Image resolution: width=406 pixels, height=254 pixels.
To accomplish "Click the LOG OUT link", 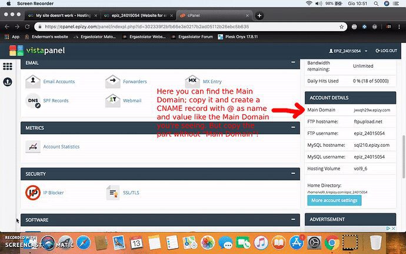I will [x=387, y=51].
